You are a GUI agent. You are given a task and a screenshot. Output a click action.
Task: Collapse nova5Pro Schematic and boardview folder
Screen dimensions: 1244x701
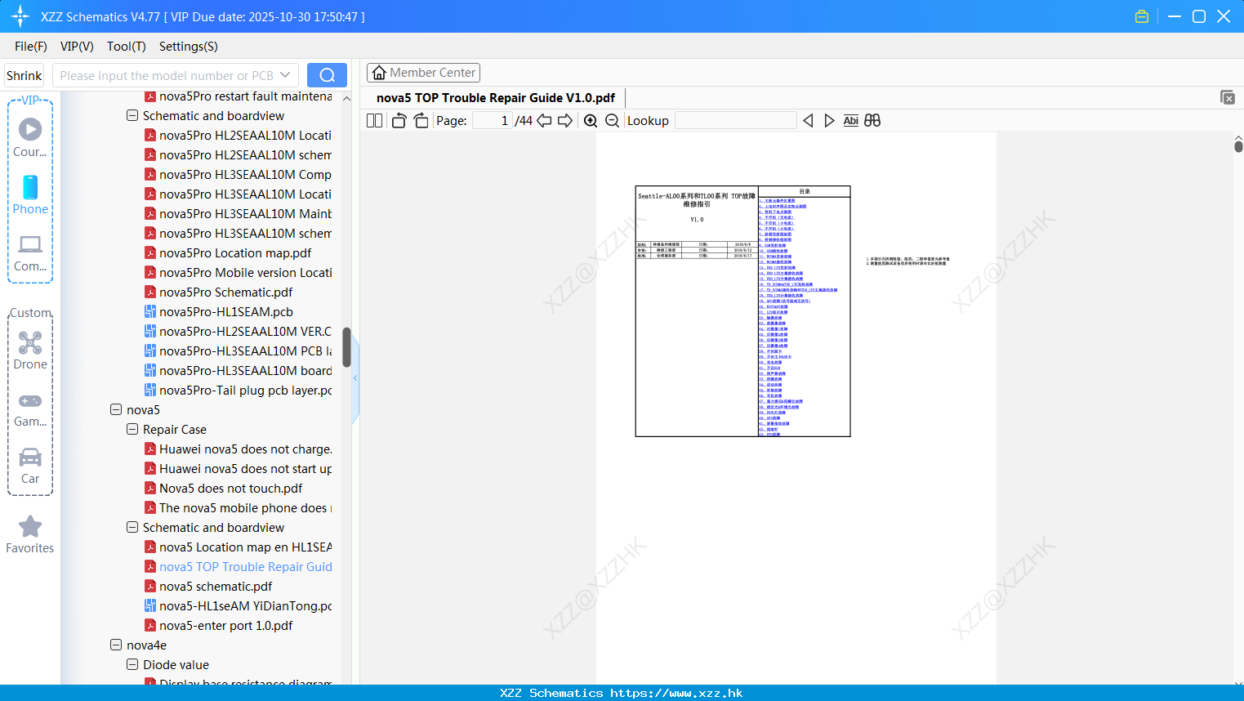(x=132, y=115)
